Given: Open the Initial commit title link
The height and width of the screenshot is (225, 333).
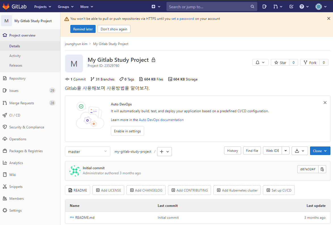Looking at the screenshot, I should (x=94, y=168).
